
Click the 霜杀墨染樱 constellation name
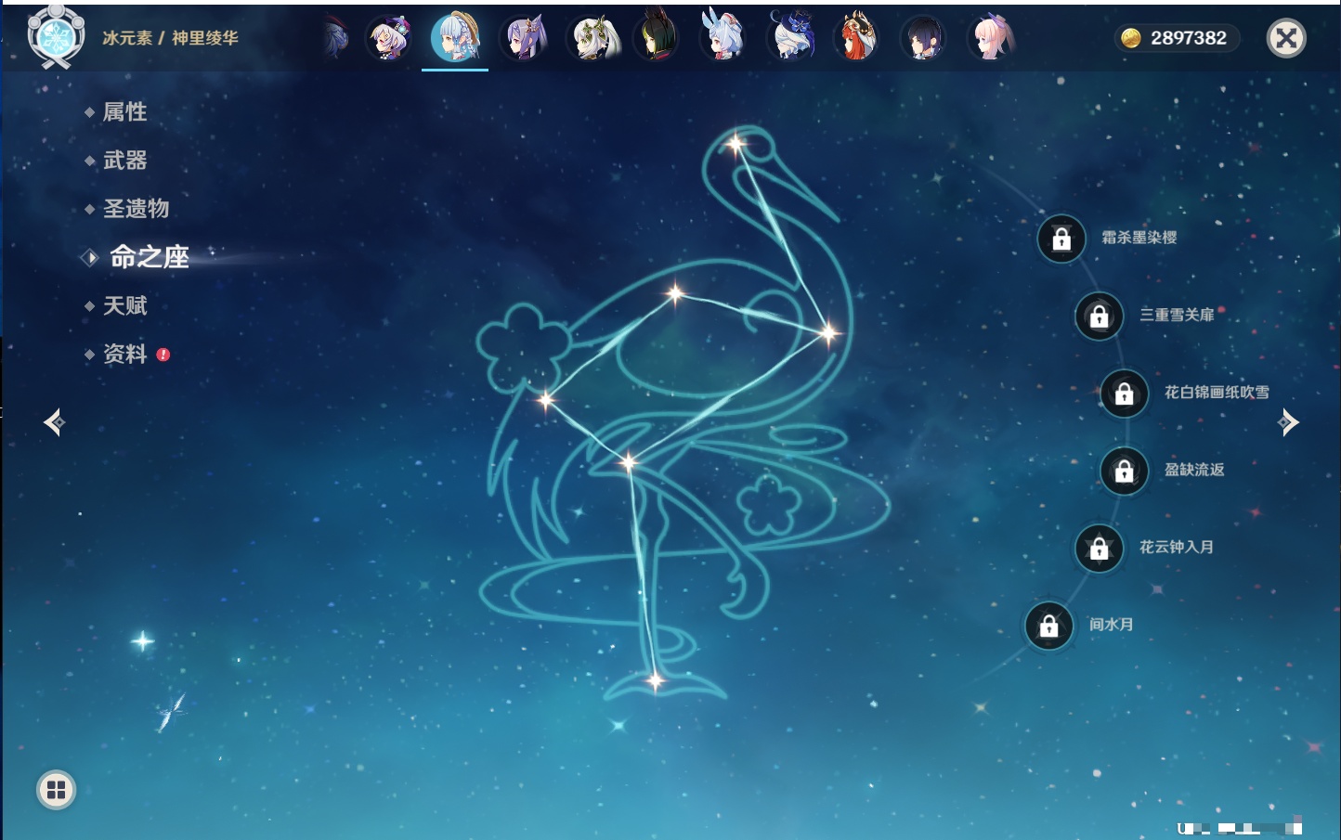point(1139,238)
